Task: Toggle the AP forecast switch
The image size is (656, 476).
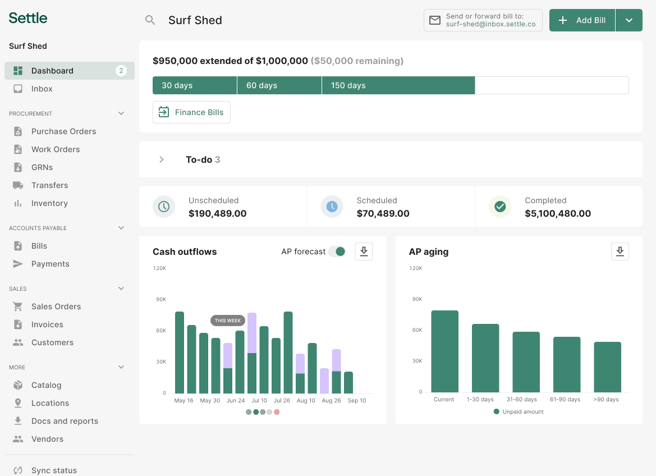Action: [x=337, y=251]
